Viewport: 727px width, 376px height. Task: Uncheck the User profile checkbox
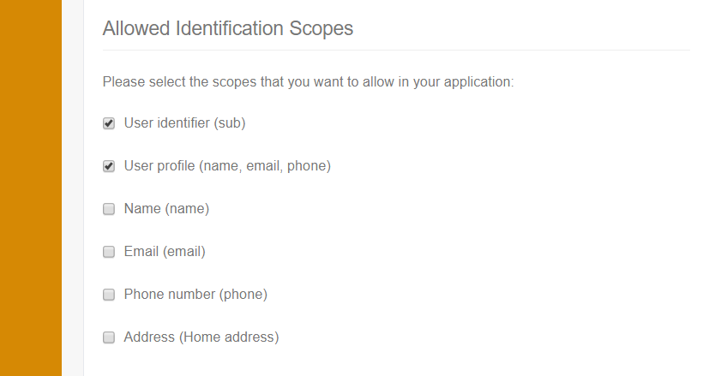(109, 166)
